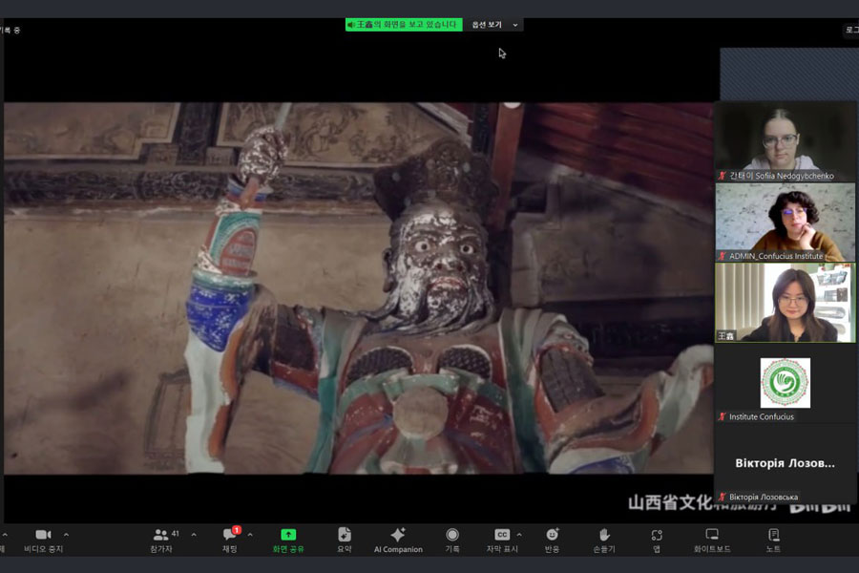Open the meeting summary tool

coord(344,541)
